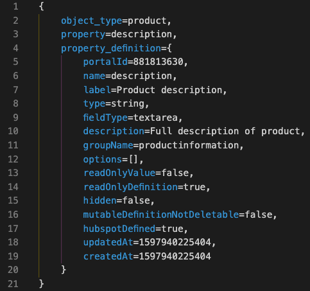Click the mutableDefinitionNotDeletable key
The width and height of the screenshot is (310, 291).
(161, 215)
